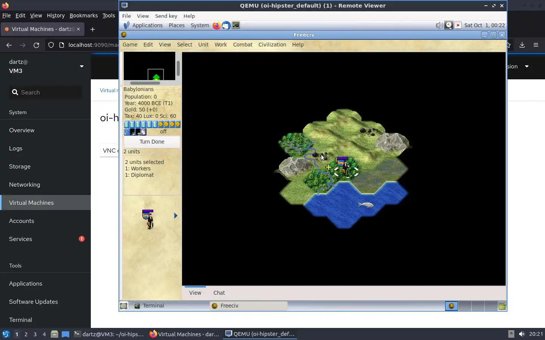Click the Freeciv task button in guest panel
The width and height of the screenshot is (545, 340).
coord(248,306)
